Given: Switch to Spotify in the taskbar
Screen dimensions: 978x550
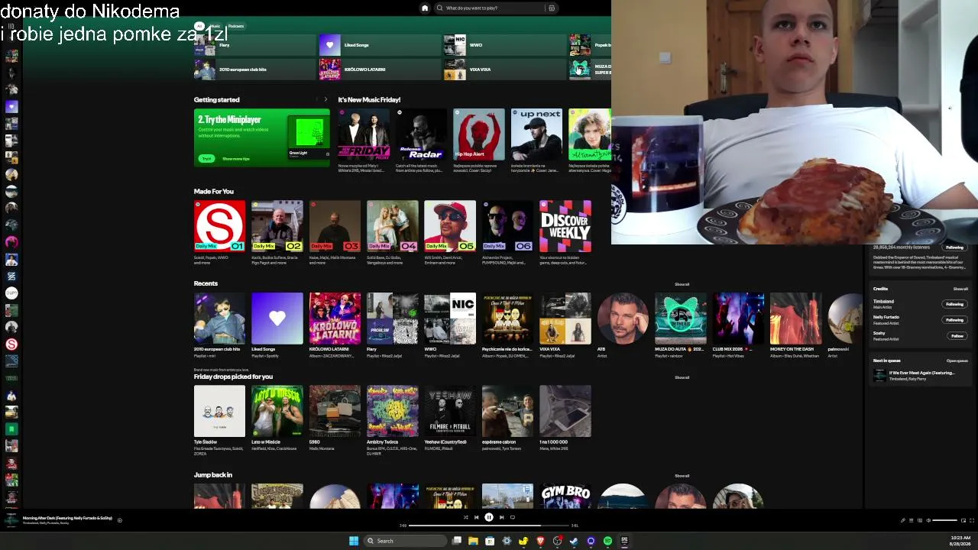Looking at the screenshot, I should point(607,541).
